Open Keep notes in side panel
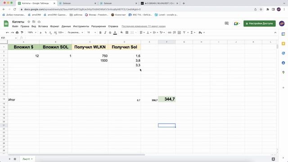Viewport: 288px width, 162px height. [283, 44]
